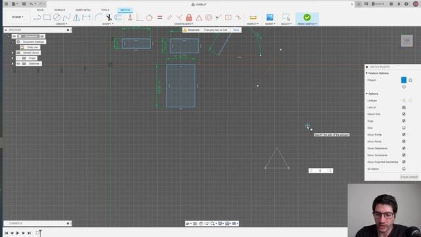
Task: Select the Spline sketch tool
Action: [66, 18]
